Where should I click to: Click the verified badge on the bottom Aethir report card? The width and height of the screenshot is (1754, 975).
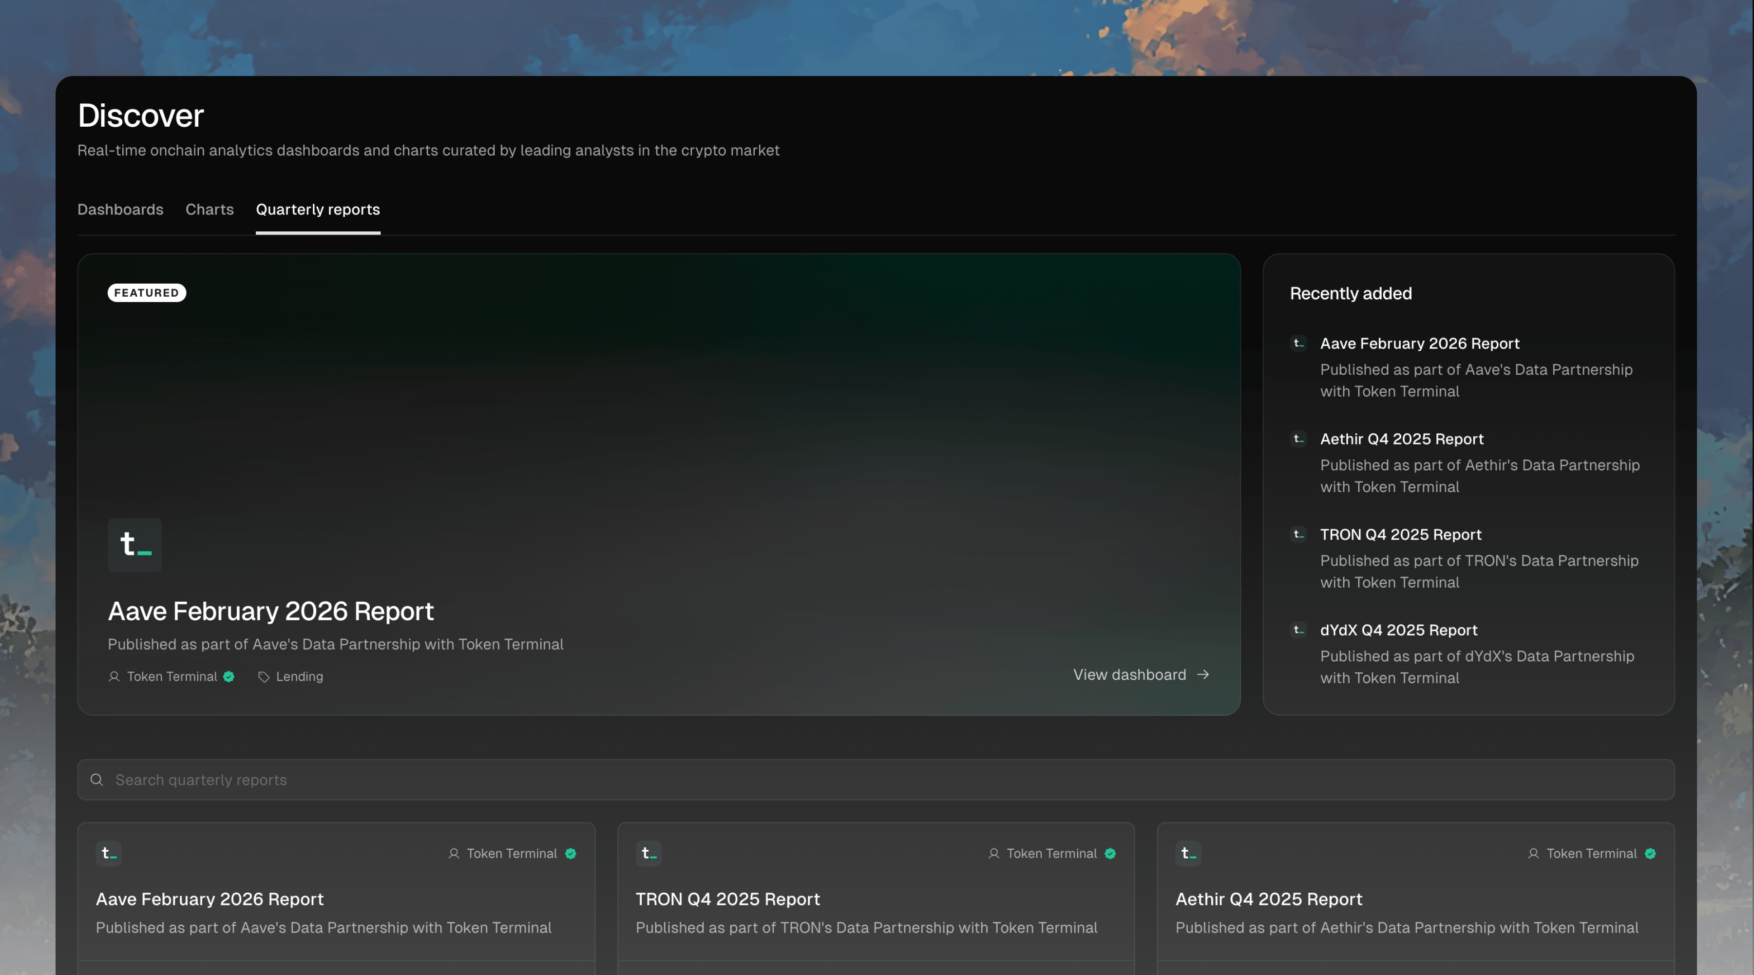(x=1650, y=854)
